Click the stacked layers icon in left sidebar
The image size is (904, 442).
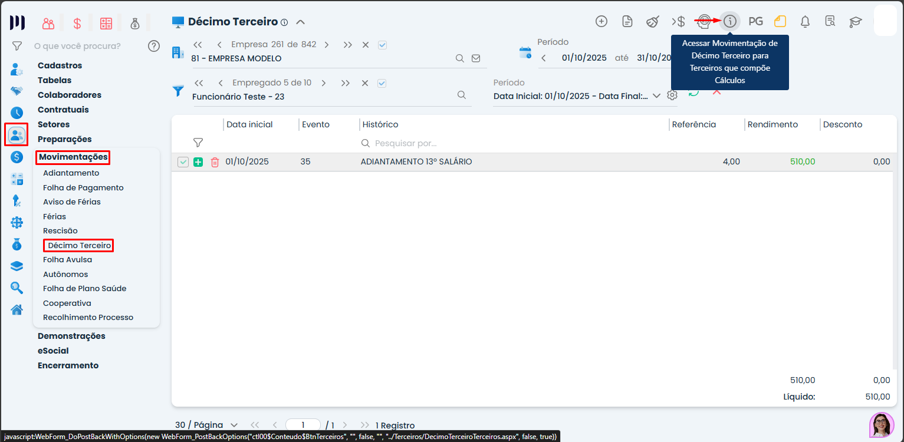click(x=17, y=266)
